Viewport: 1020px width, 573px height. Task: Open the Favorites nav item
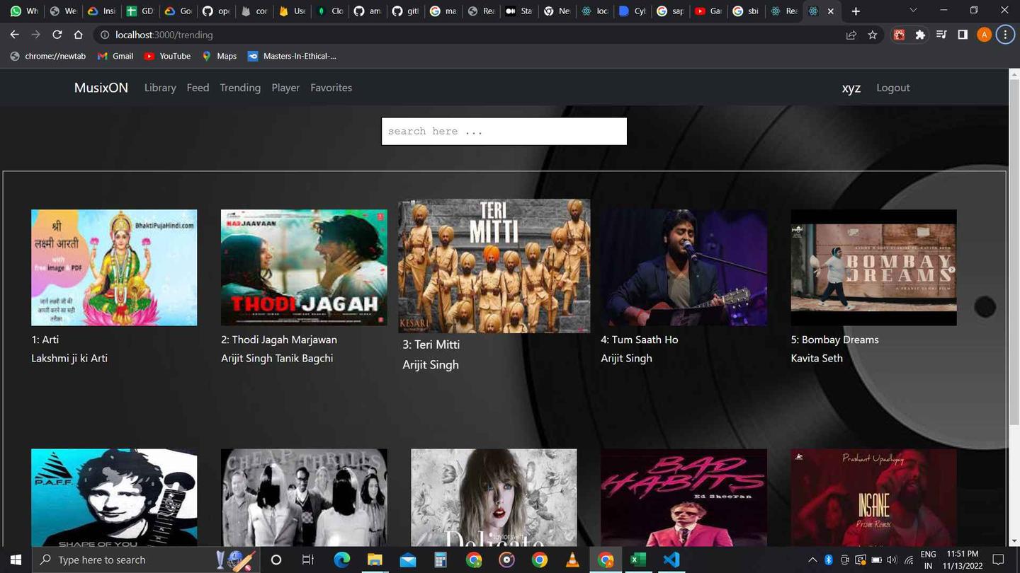pos(331,88)
